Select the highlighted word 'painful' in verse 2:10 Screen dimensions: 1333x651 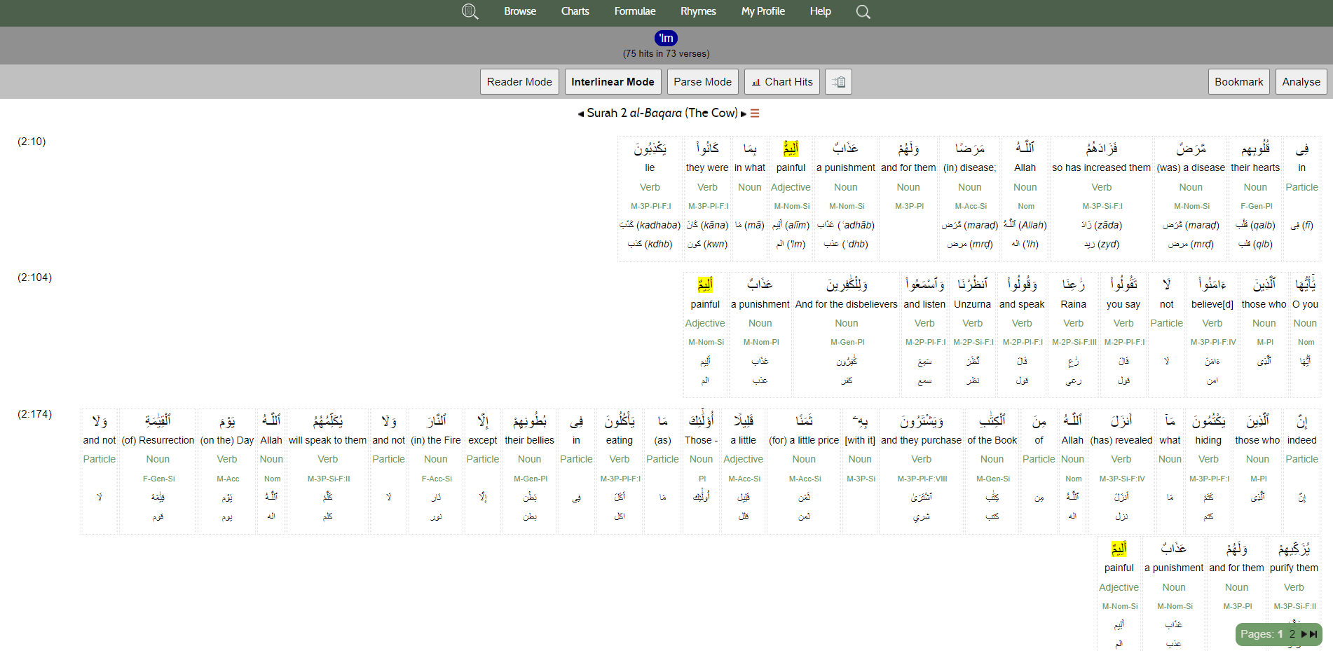(791, 149)
